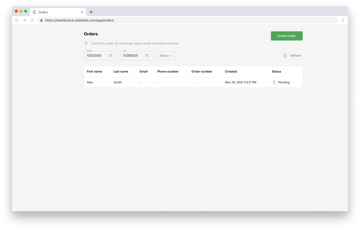Open the To date calendar icon
This screenshot has height=229, width=360.
[x=147, y=56]
